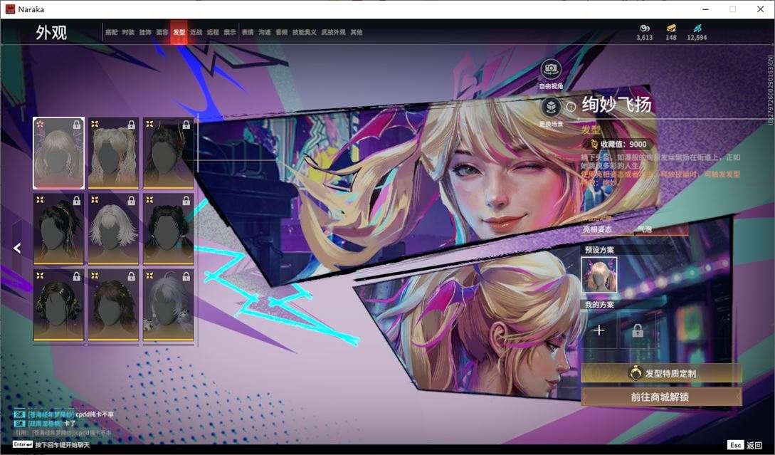Click the active 发型 tab
This screenshot has height=455, width=775.
coord(179,32)
